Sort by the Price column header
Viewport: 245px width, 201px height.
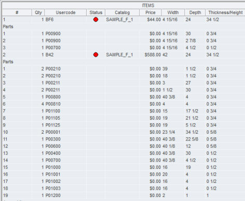click(151, 12)
